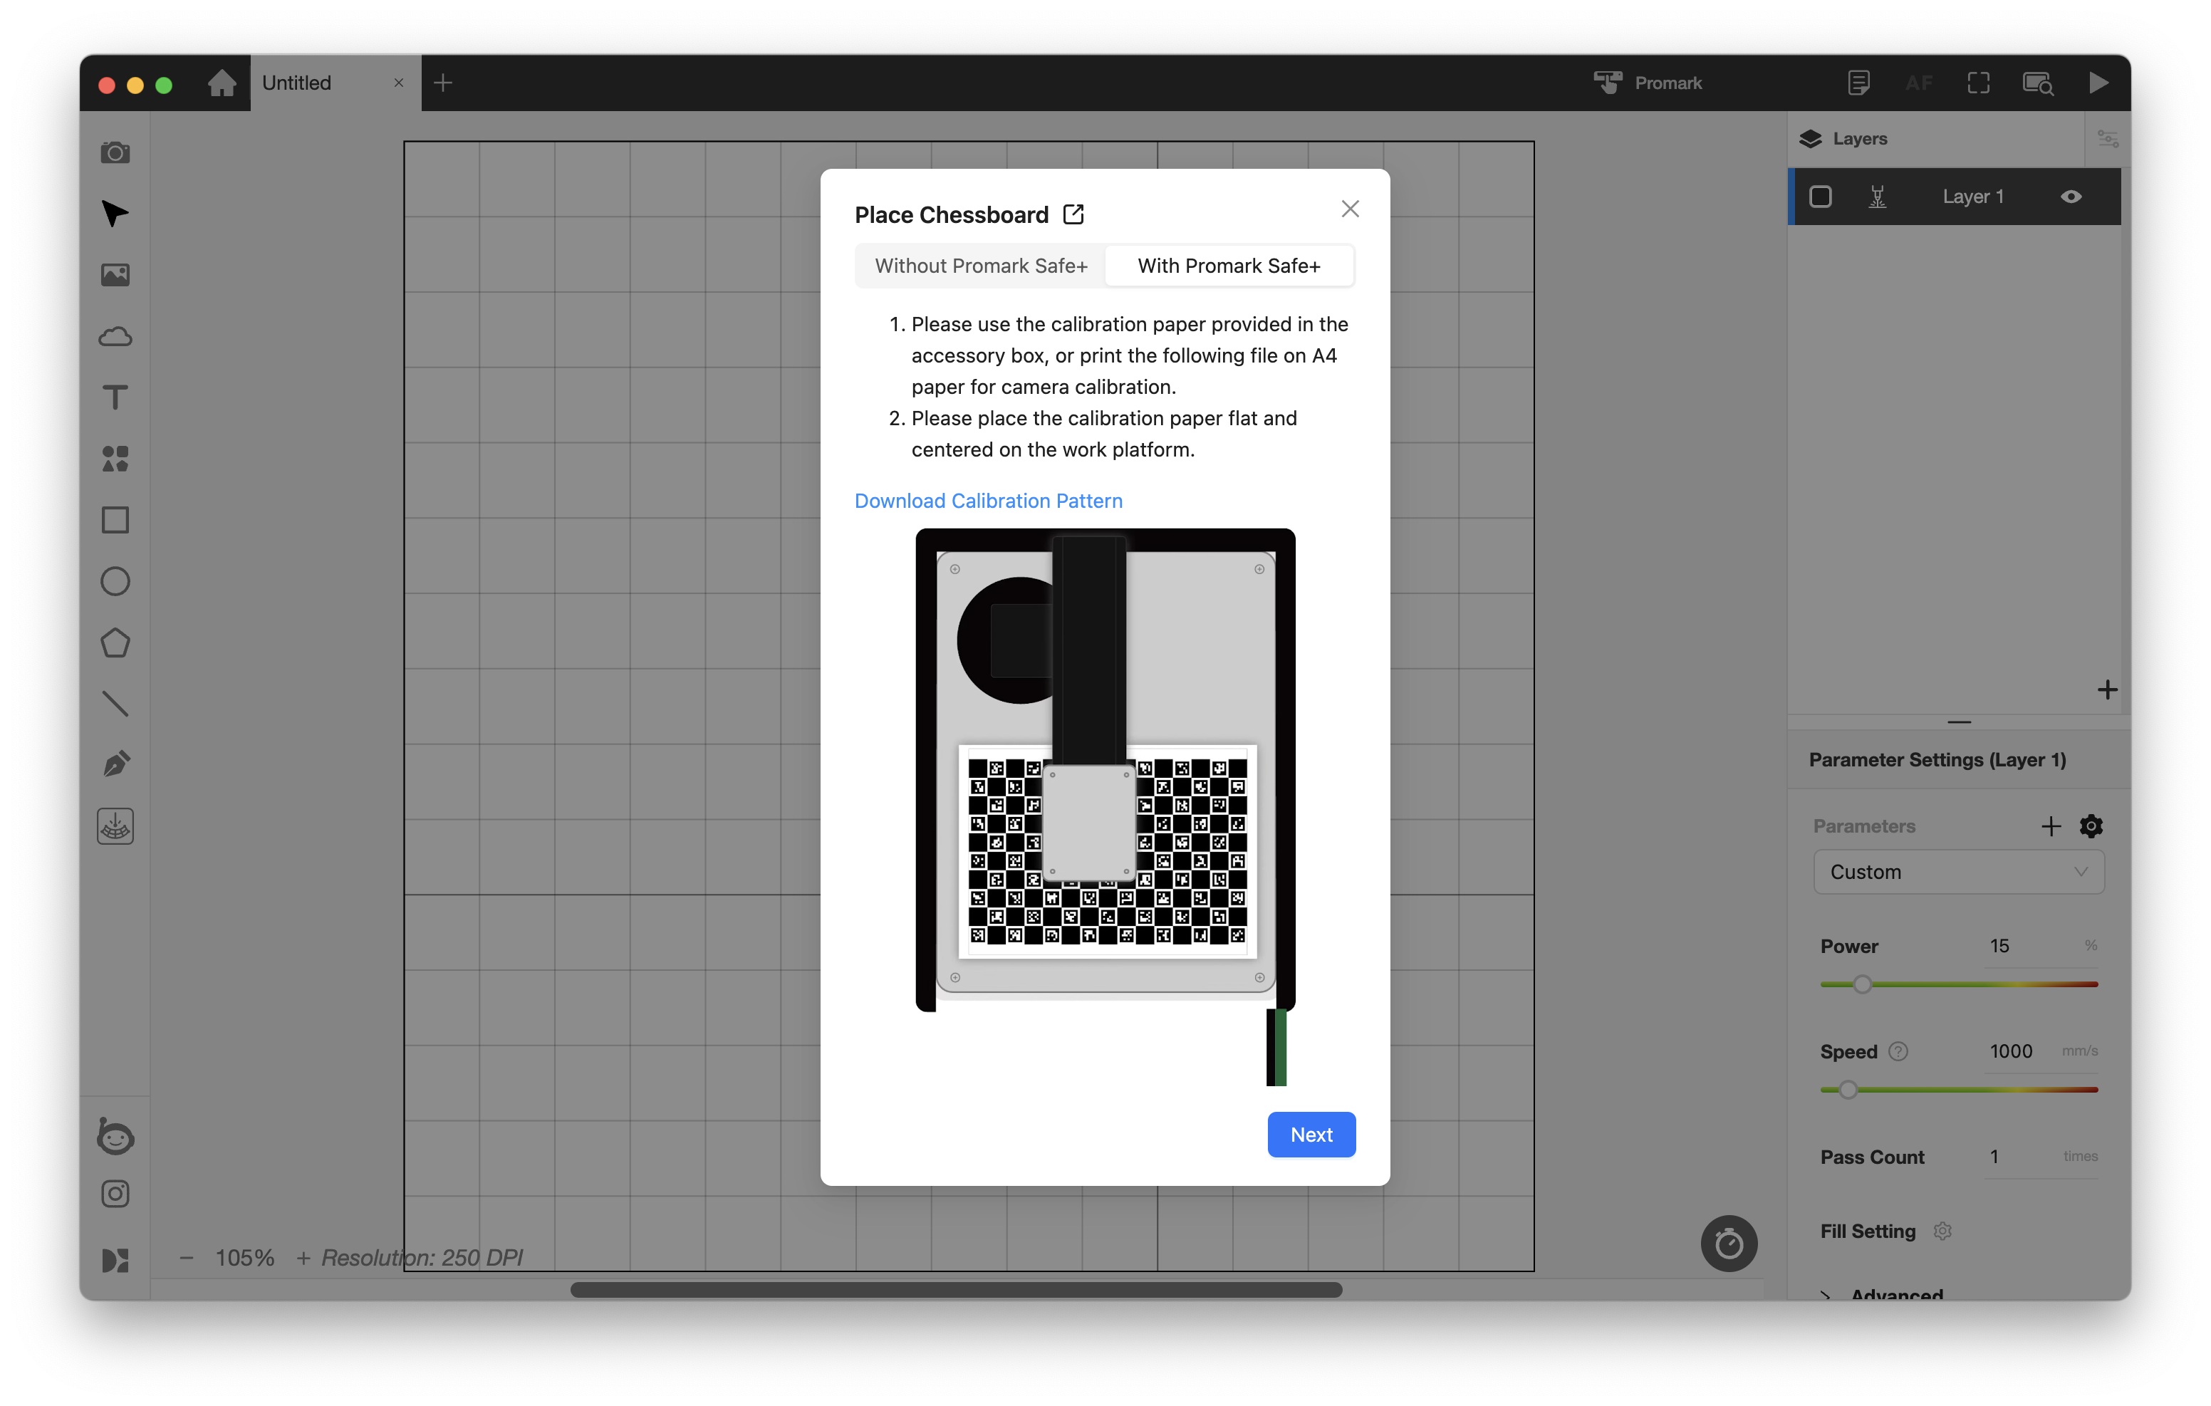Viewport: 2211px width, 1406px height.
Task: Select the arrow cursor tool
Action: click(x=115, y=213)
